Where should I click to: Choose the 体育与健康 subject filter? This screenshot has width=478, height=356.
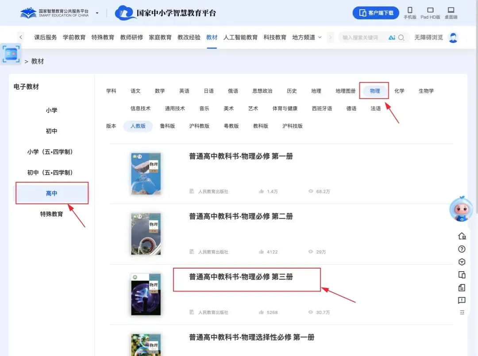point(285,108)
